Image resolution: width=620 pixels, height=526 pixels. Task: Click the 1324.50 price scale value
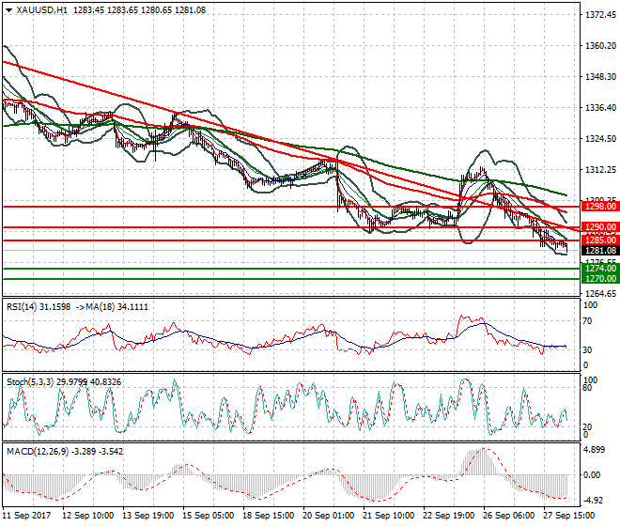600,139
